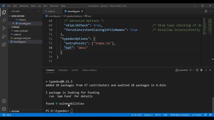Open the Go menu
The height and width of the screenshot is (120, 214).
[39, 6]
